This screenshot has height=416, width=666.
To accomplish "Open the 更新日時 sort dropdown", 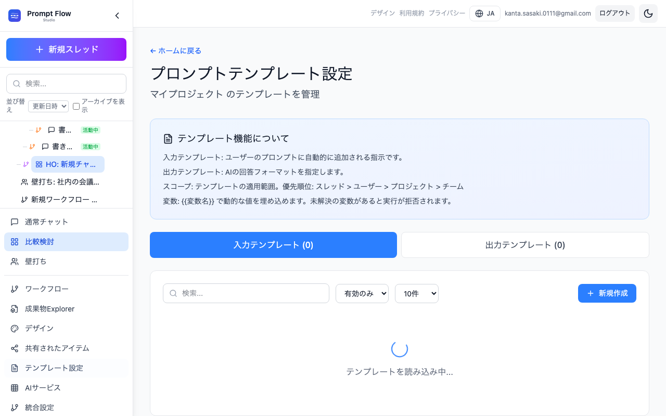I will 48,106.
